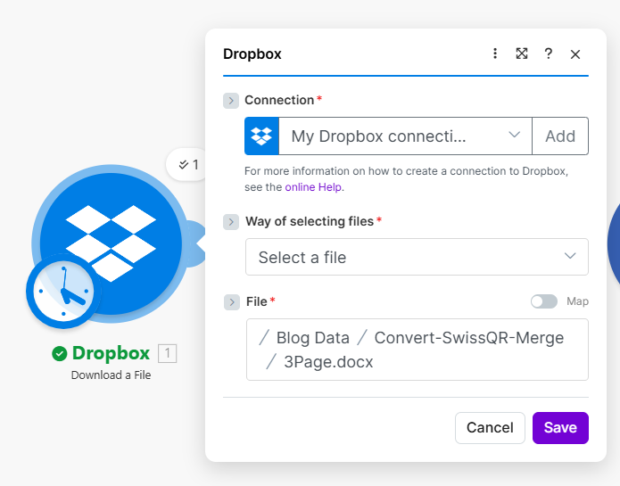Save the Dropbox module settings
620x486 pixels.
pos(560,428)
